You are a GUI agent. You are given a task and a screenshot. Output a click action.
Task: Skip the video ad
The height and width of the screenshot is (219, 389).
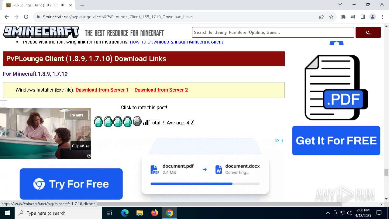coord(81,146)
